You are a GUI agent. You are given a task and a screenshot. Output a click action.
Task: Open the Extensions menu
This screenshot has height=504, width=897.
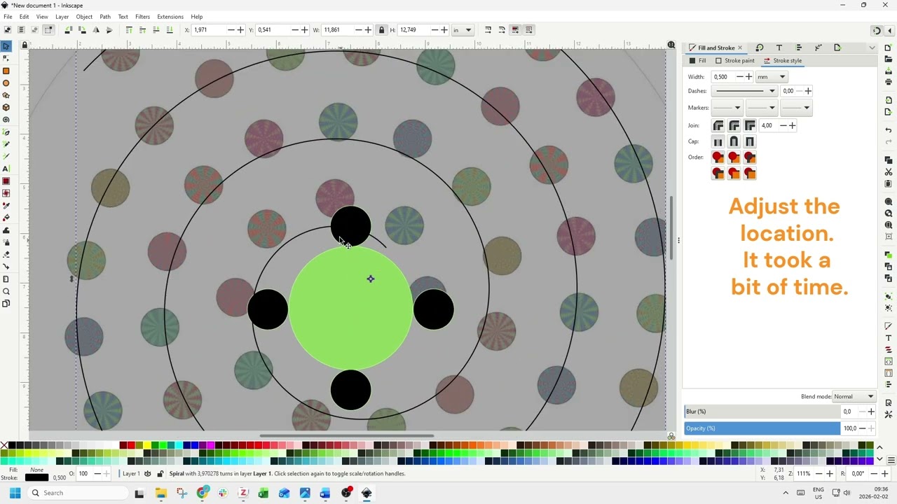170,17
